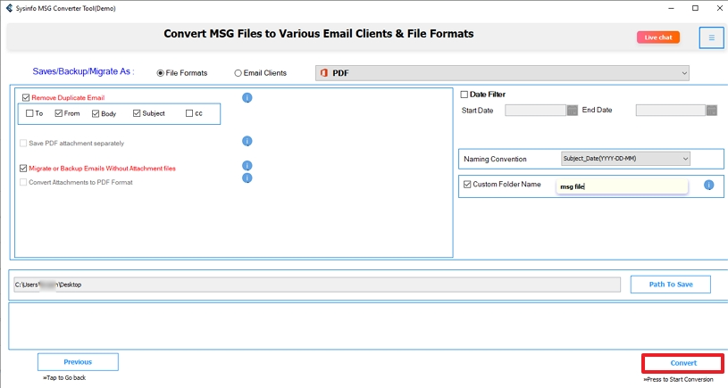This screenshot has height=388, width=728.
Task: Minimize the MSG Converter window
Action: click(671, 8)
